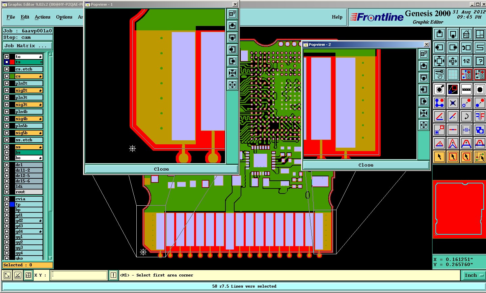Image resolution: width=486 pixels, height=293 pixels.
Task: Toggle the 'pln3t' layer checkbox
Action: pyautogui.click(x=7, y=97)
